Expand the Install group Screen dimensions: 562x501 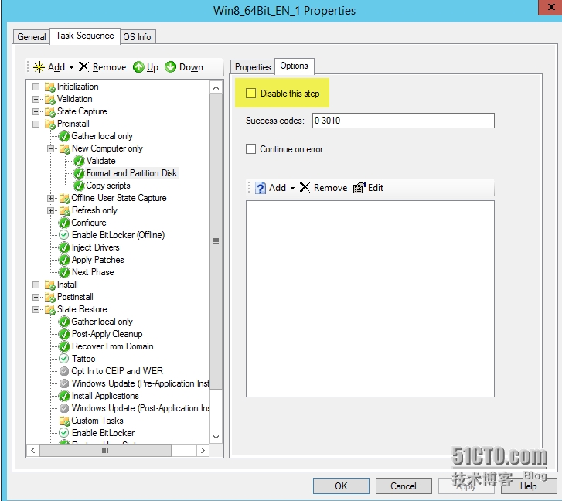click(x=36, y=285)
